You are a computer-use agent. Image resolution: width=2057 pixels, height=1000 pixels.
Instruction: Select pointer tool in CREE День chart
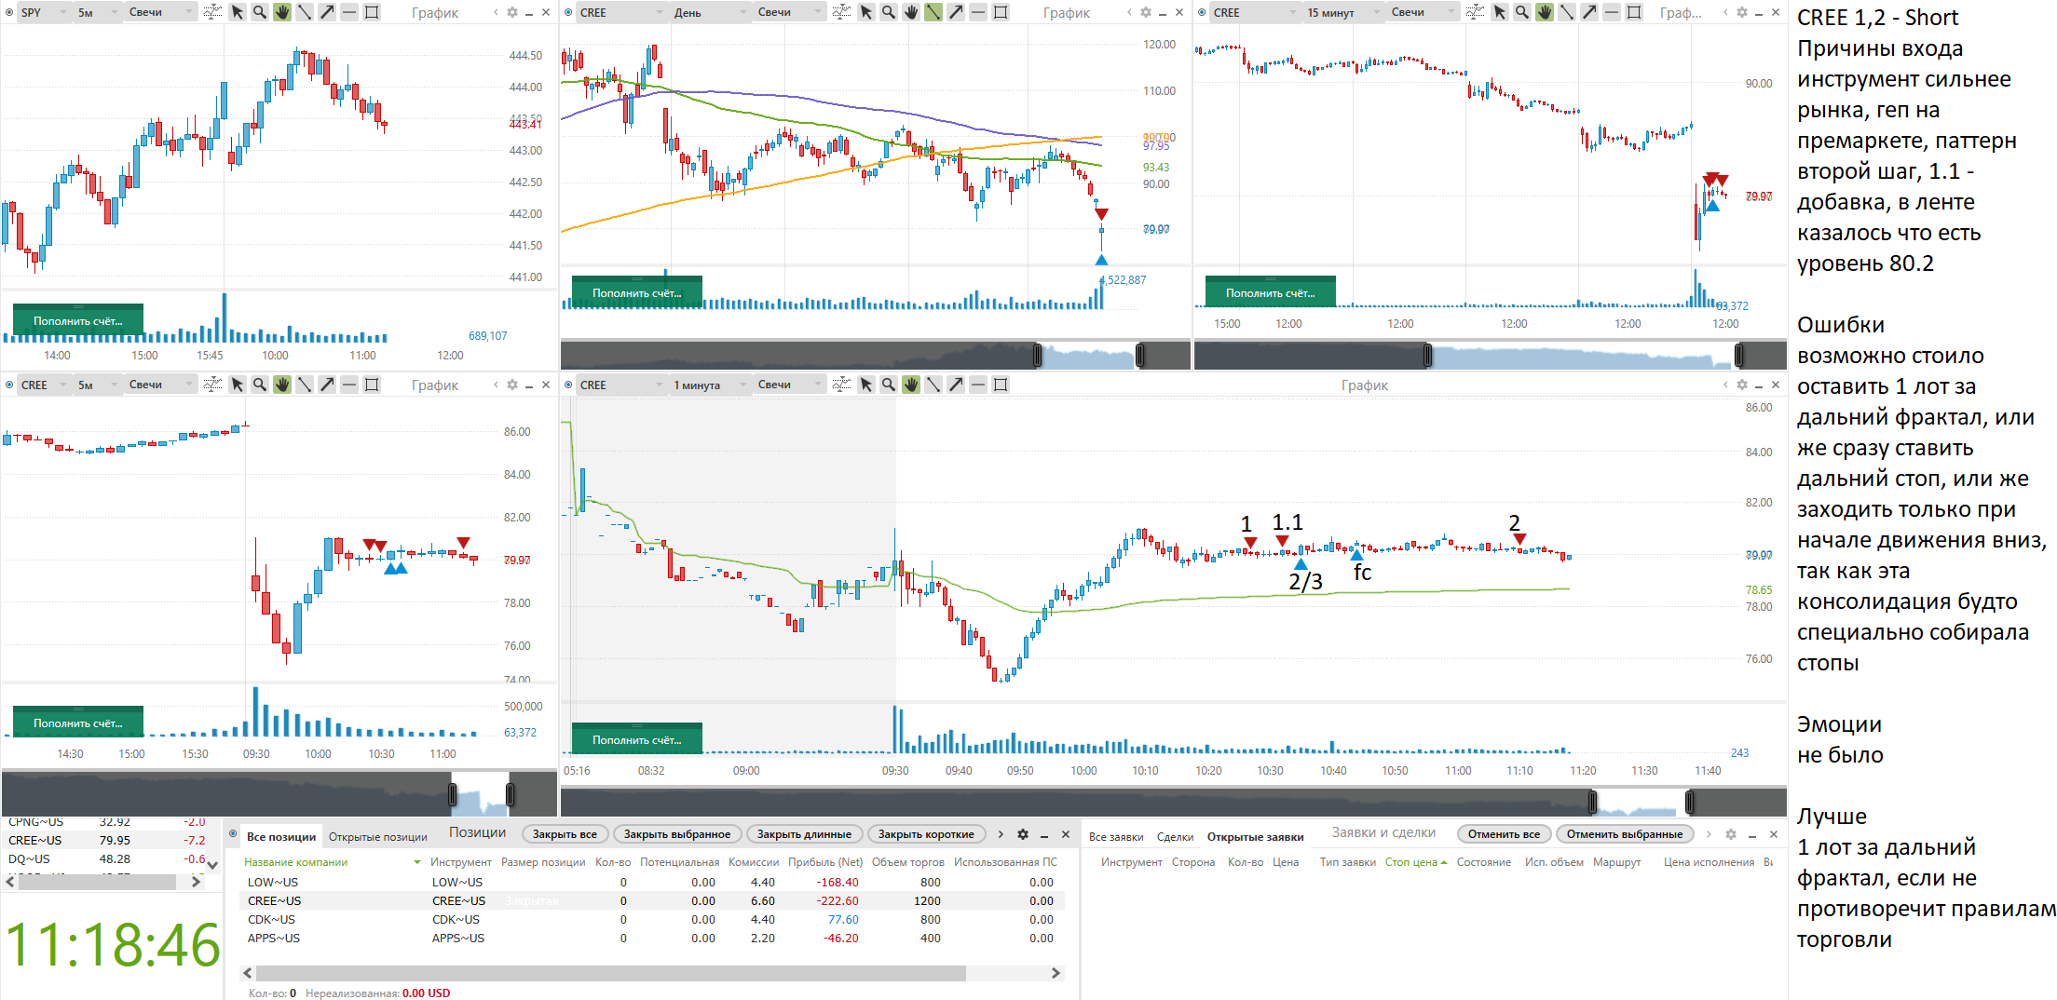pyautogui.click(x=865, y=12)
